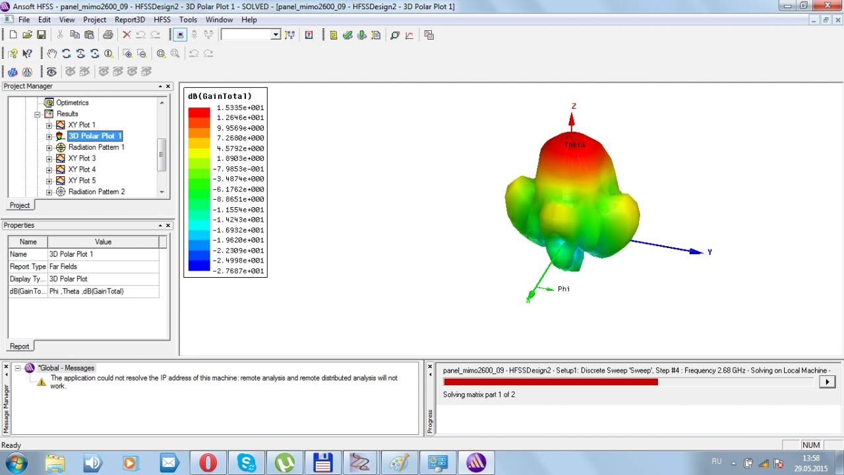The height and width of the screenshot is (475, 844).
Task: Switch to the Project tab
Action: point(20,205)
